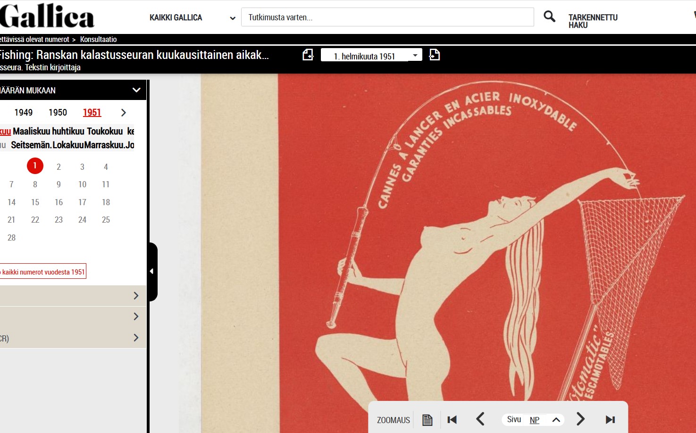Select the Maaliskuu month
This screenshot has width=696, height=433.
pos(31,131)
